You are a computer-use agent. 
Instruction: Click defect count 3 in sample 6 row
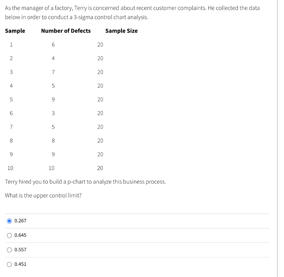point(53,113)
